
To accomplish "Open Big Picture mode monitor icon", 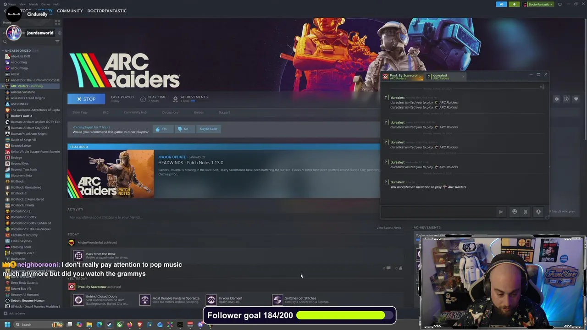I will 559,4.
